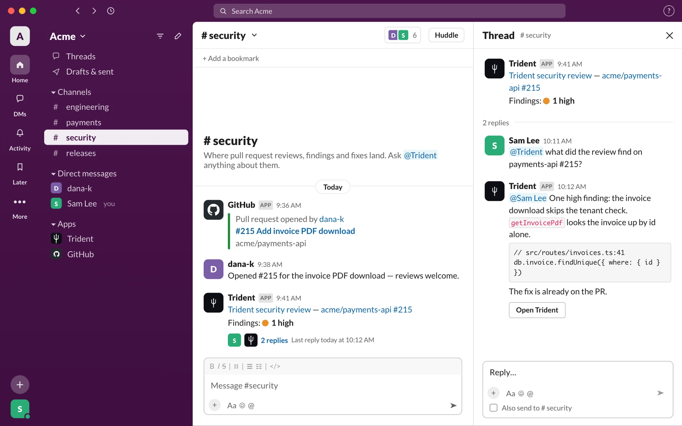Toggle bold in channel composer
This screenshot has width=682, height=426.
(212, 366)
